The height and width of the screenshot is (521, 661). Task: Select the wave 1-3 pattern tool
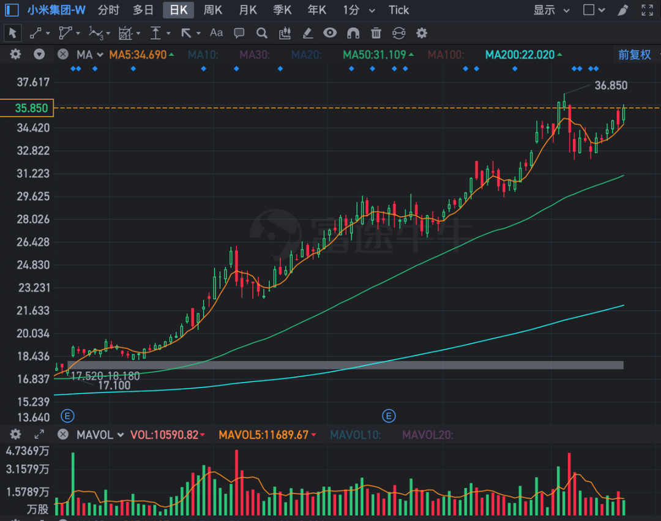coord(95,33)
